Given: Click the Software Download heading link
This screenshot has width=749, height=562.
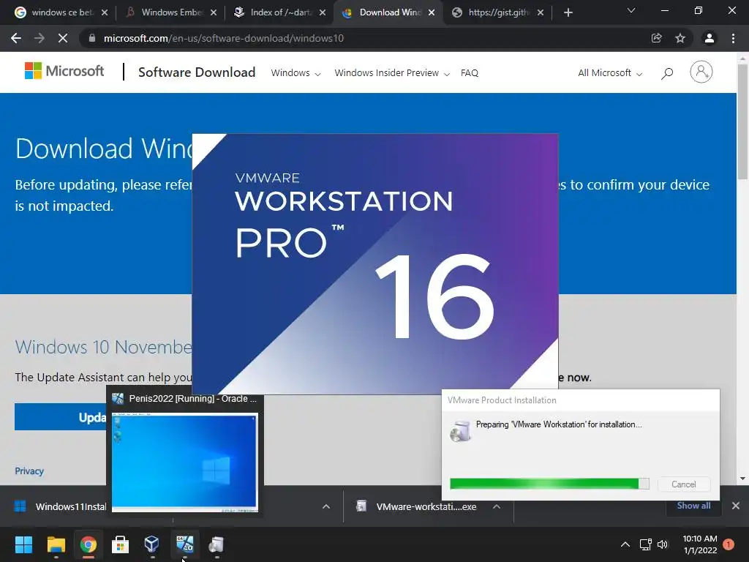Looking at the screenshot, I should 197,72.
